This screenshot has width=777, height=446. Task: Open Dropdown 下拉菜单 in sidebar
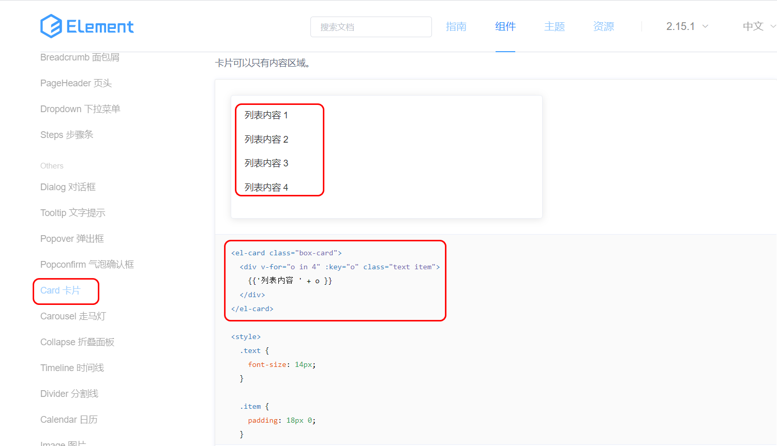click(x=80, y=109)
